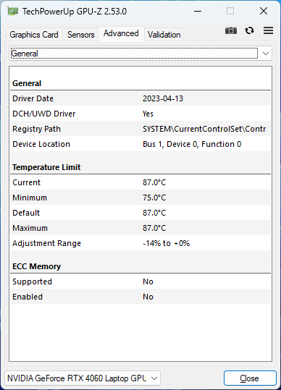Select the Current value 87.0°C
Viewport: 281px width, 390px height.
pyautogui.click(x=154, y=182)
